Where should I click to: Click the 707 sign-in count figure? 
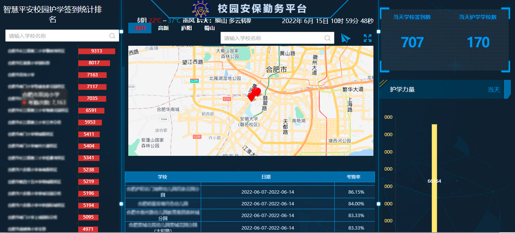[x=412, y=42]
